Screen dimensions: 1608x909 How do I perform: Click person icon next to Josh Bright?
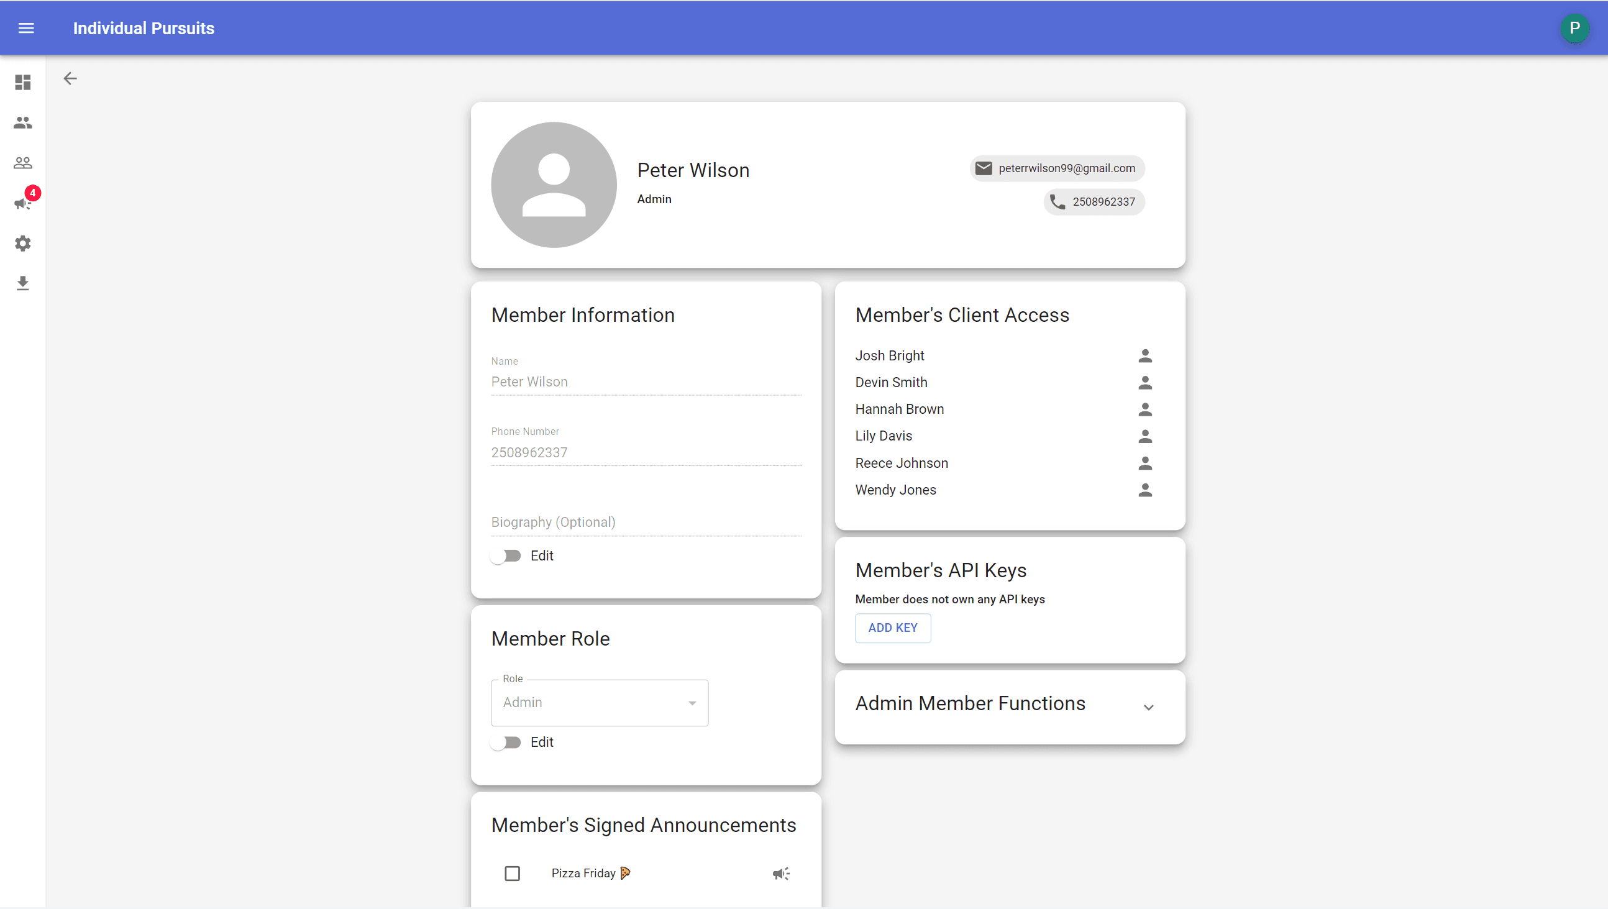(1145, 356)
